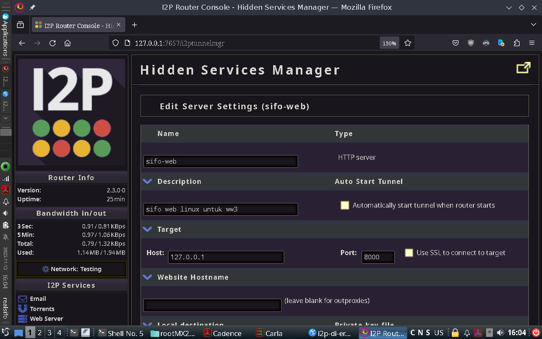542x339 pixels.
Task: Click the network signal bars icon in left panel
Action: pos(6,178)
